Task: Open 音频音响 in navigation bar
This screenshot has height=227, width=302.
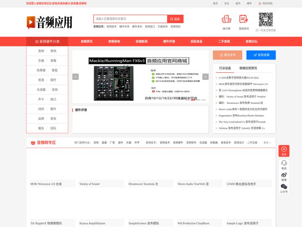Action: pyautogui.click(x=114, y=41)
